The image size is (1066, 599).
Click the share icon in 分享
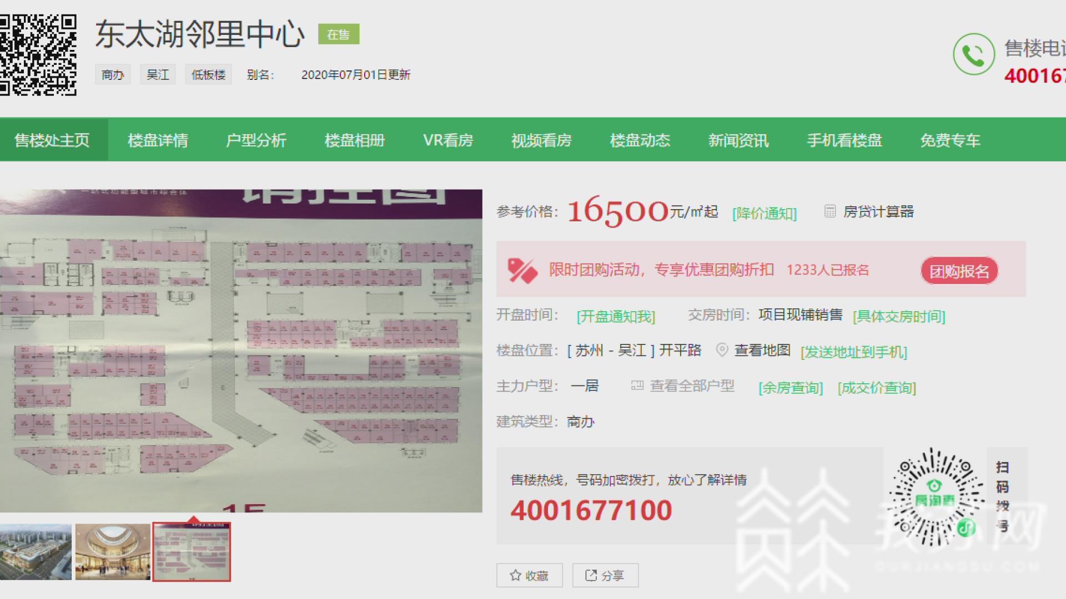click(591, 576)
